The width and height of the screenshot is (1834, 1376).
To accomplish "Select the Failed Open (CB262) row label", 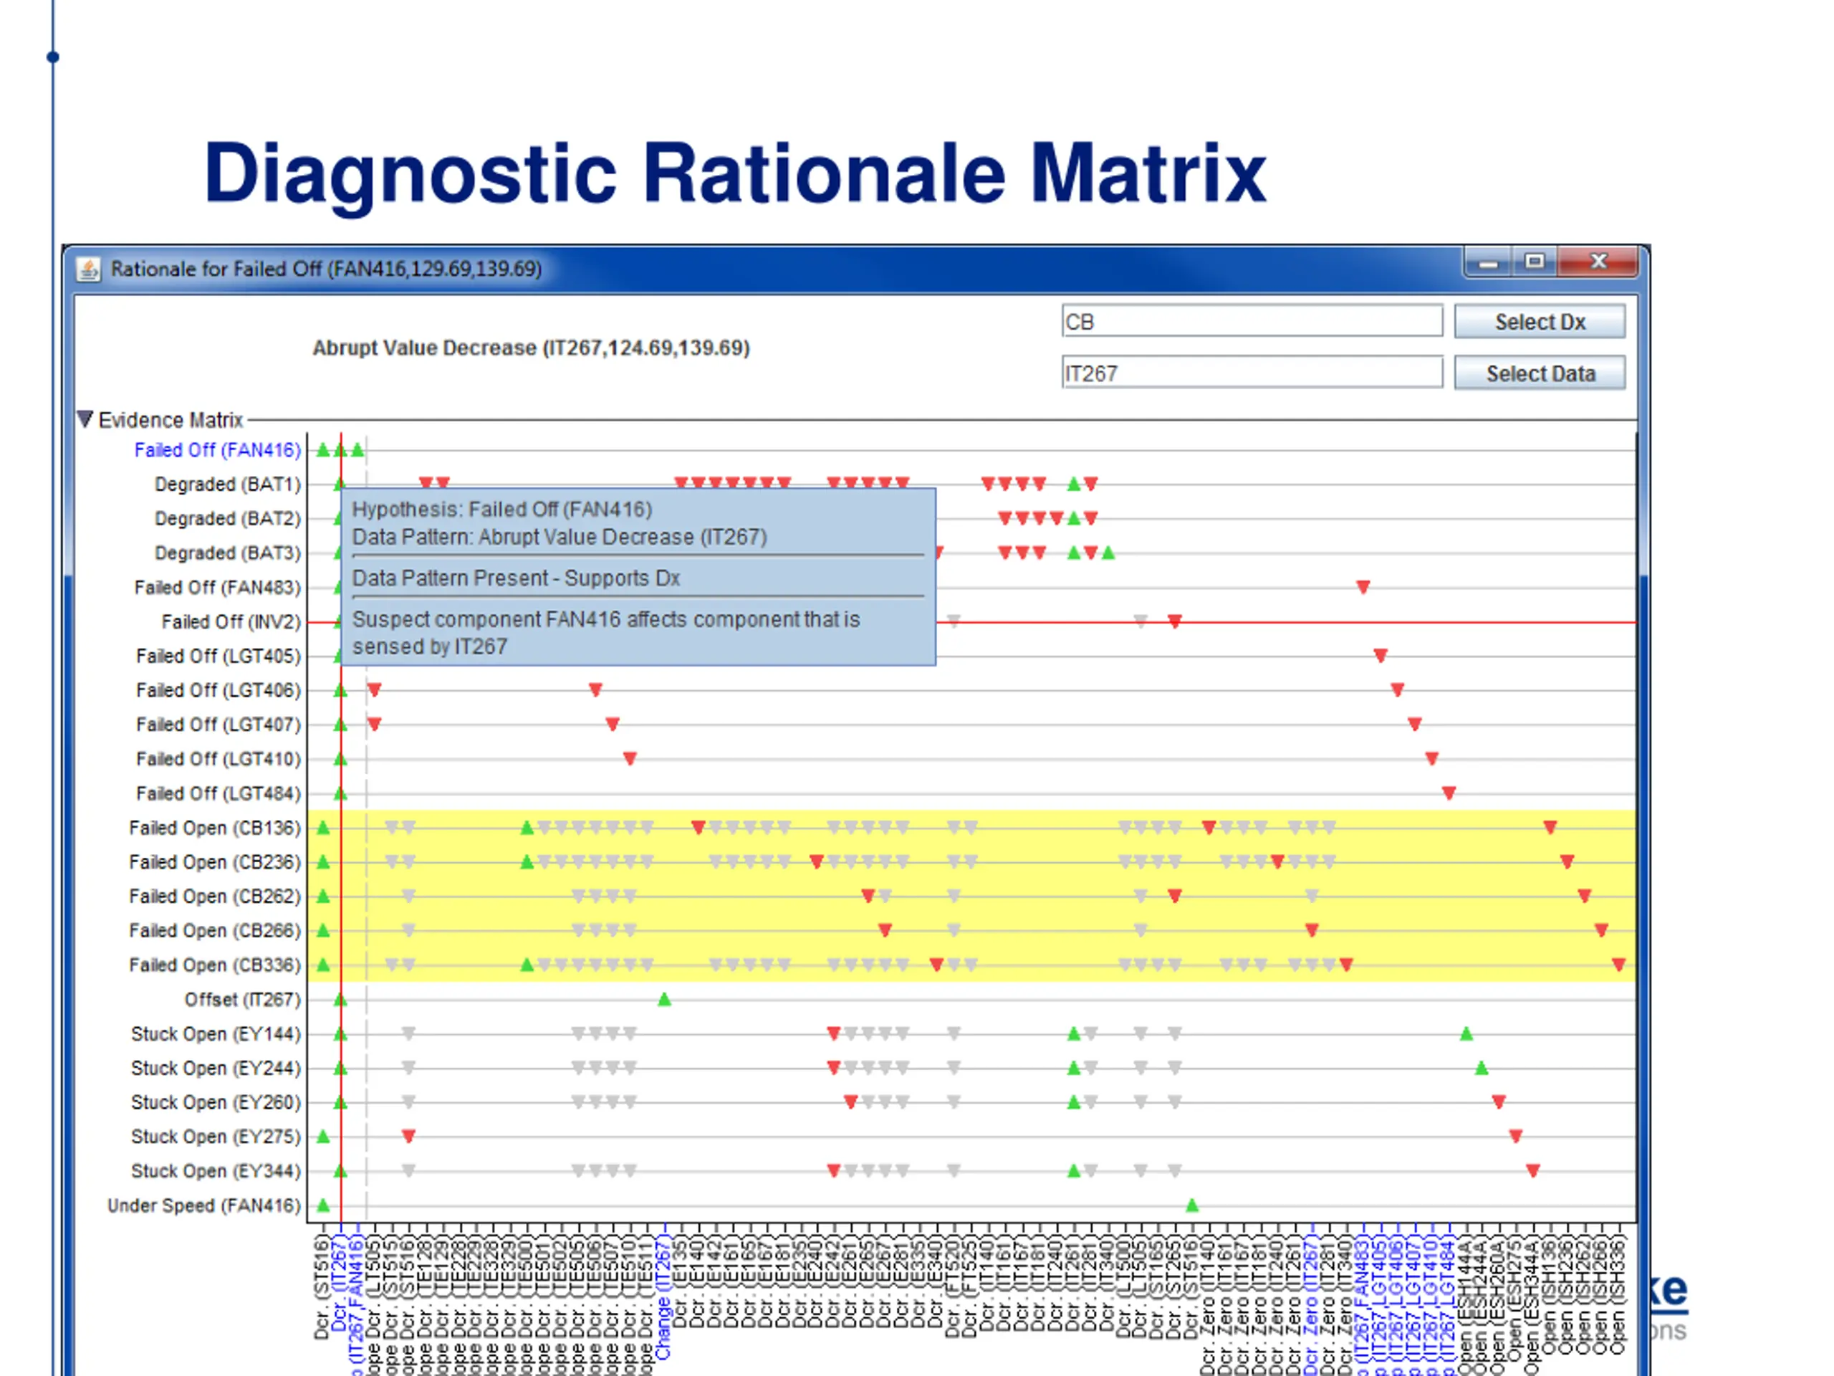I will coord(215,896).
